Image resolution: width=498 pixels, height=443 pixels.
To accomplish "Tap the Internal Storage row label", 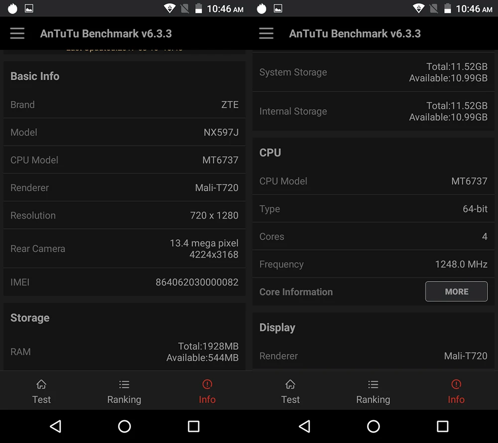I will point(293,111).
